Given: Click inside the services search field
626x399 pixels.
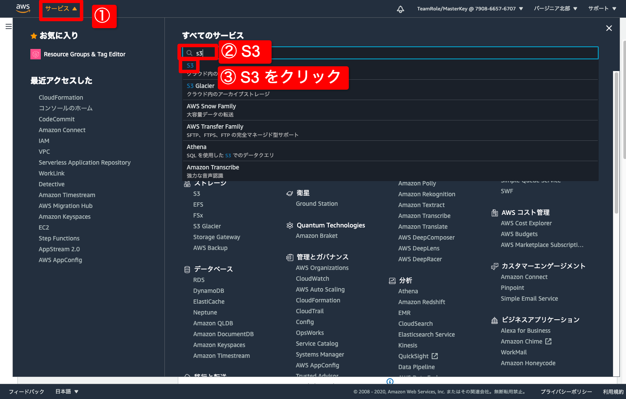Looking at the screenshot, I should [390, 53].
